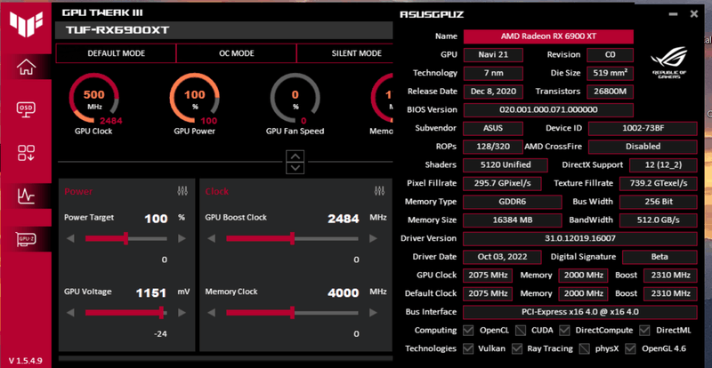Switch to OC Mode

coord(236,53)
